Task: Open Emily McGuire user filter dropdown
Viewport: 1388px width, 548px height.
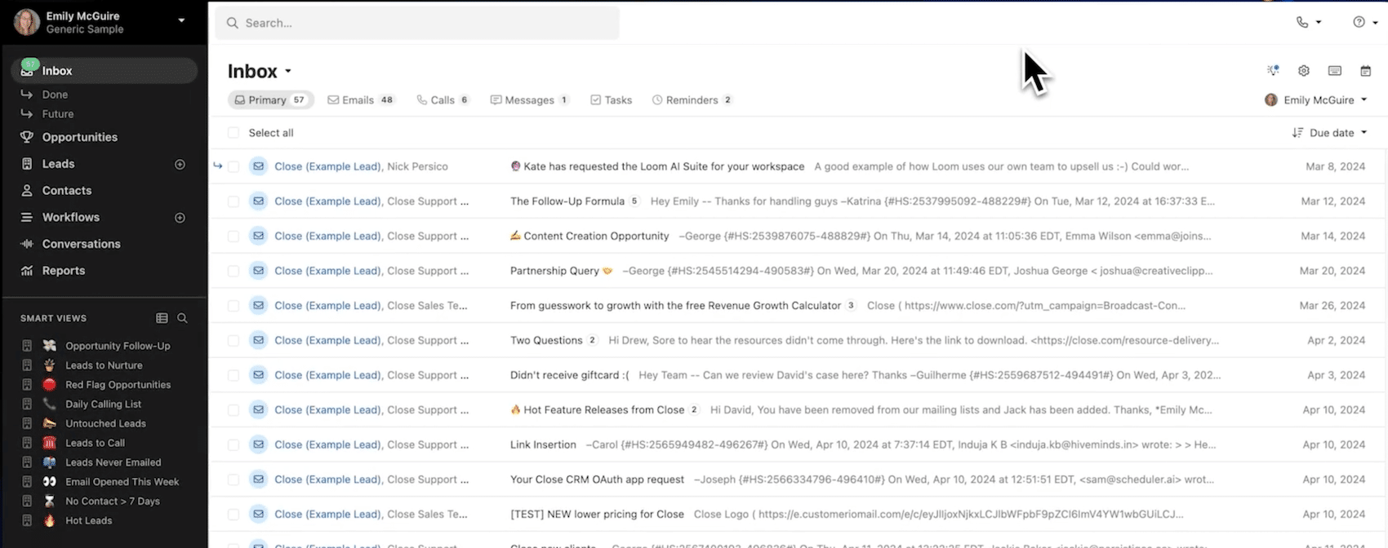Action: pyautogui.click(x=1315, y=100)
